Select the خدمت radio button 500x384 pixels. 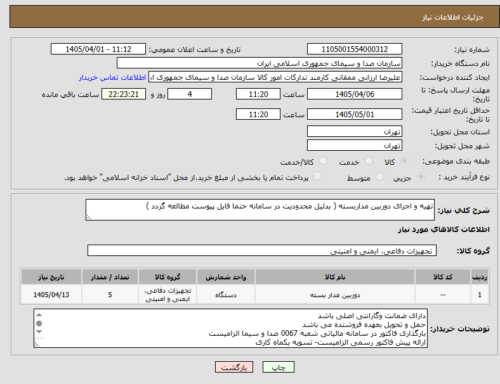tap(369, 161)
